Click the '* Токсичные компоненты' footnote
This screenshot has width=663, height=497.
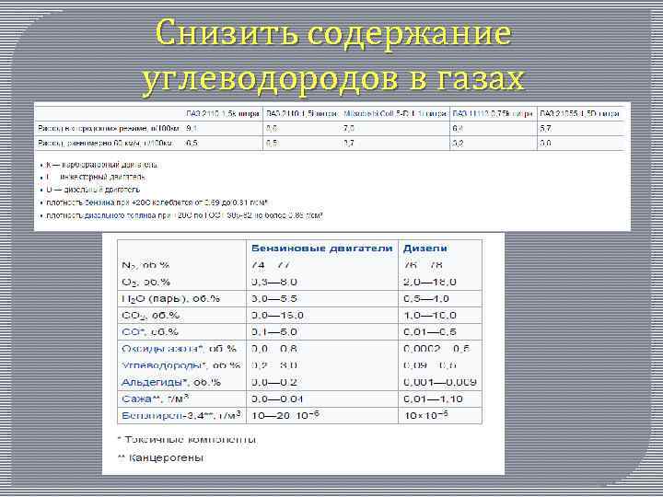coord(187,440)
